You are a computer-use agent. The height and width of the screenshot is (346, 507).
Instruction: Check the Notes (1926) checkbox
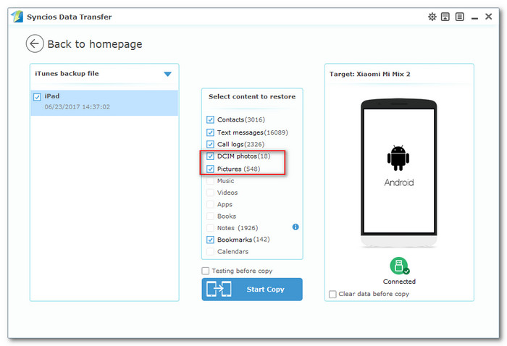coord(210,228)
